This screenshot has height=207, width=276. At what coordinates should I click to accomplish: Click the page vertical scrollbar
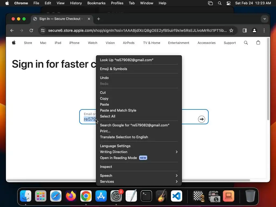pos(268,79)
